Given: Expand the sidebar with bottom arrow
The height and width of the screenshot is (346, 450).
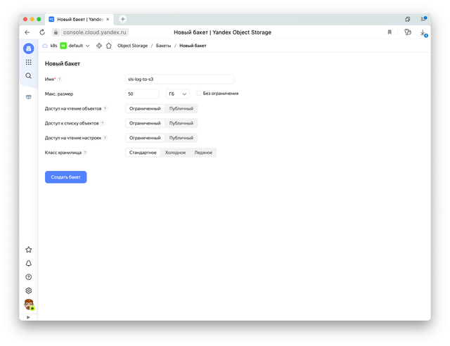Looking at the screenshot, I should (28, 317).
